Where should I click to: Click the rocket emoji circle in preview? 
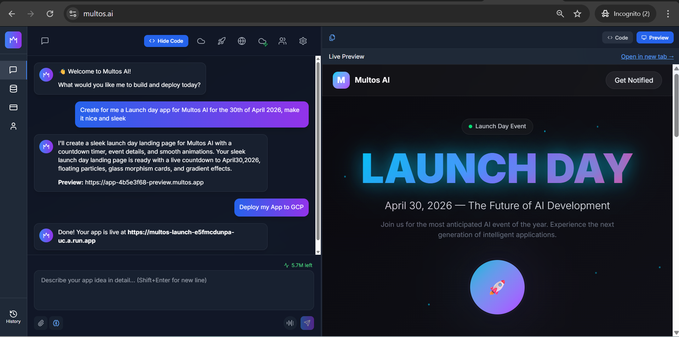(x=497, y=287)
